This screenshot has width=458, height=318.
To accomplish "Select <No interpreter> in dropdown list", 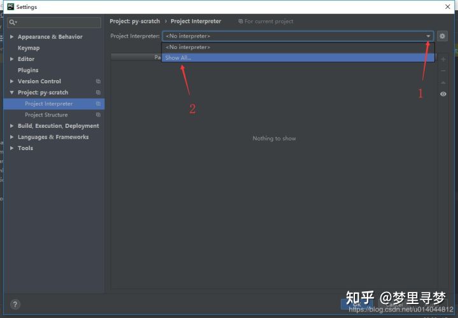I will (x=298, y=47).
